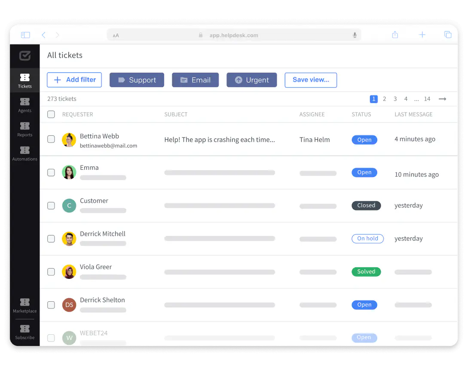The height and width of the screenshot is (370, 467).
Task: Click the Support filter chip
Action: (137, 80)
